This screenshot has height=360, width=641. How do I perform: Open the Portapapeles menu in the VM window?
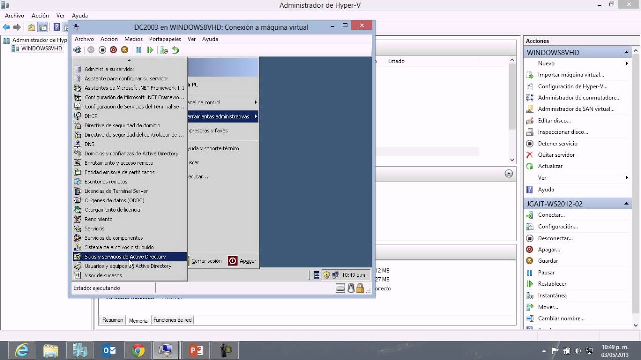[165, 39]
